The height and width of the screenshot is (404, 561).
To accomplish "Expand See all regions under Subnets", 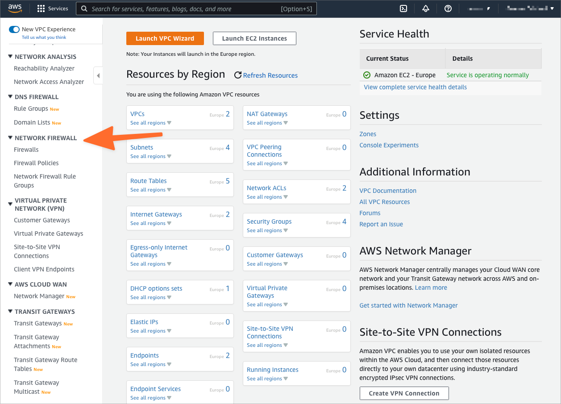I will [151, 156].
